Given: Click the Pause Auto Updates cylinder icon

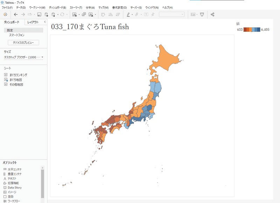Looking at the screenshot, I should (x=53, y=14).
